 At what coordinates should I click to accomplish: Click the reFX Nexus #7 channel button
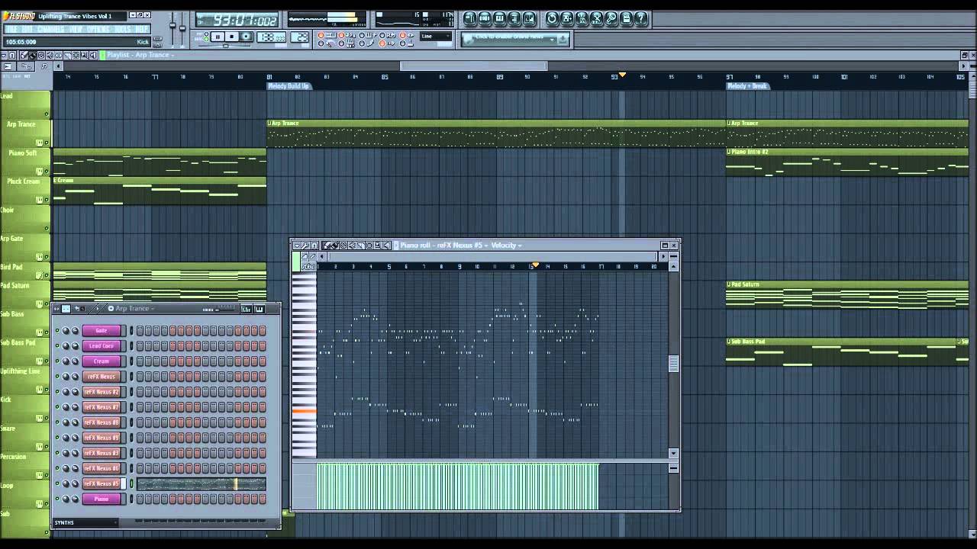pyautogui.click(x=102, y=407)
